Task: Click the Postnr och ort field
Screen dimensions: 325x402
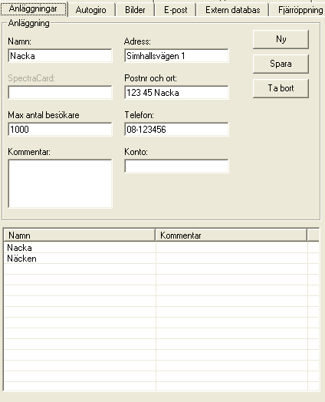Action: click(x=176, y=93)
